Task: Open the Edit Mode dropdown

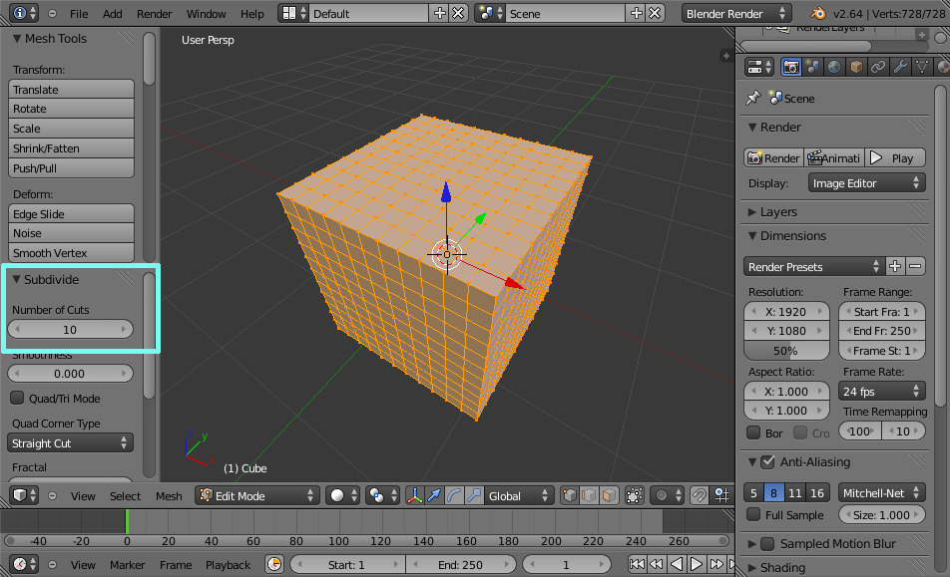Action: [257, 495]
